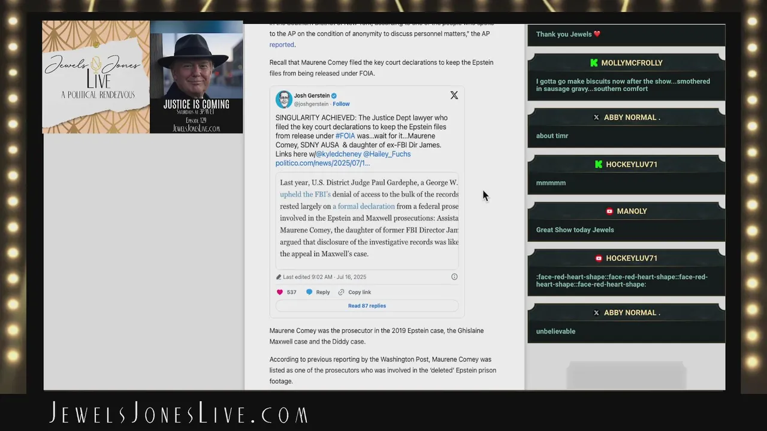Open the tweet info circle icon
This screenshot has height=431, width=767.
coord(454,277)
